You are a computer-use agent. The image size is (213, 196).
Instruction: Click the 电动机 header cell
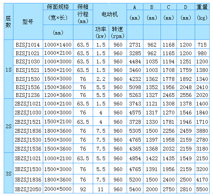pos(110,14)
